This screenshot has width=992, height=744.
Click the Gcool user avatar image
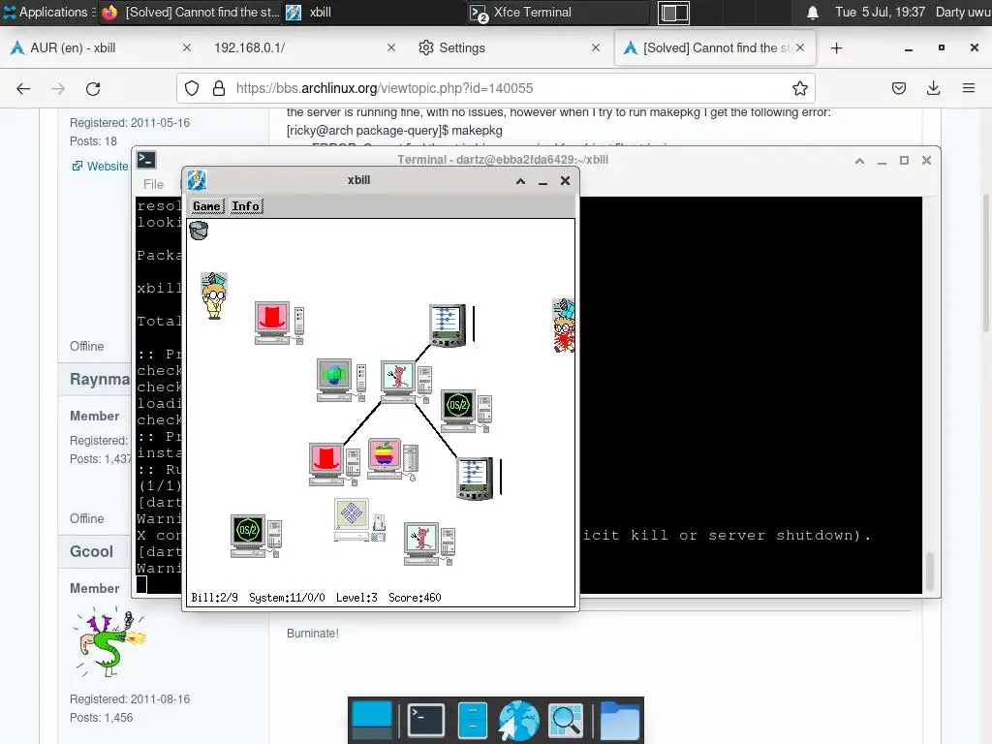tap(109, 643)
